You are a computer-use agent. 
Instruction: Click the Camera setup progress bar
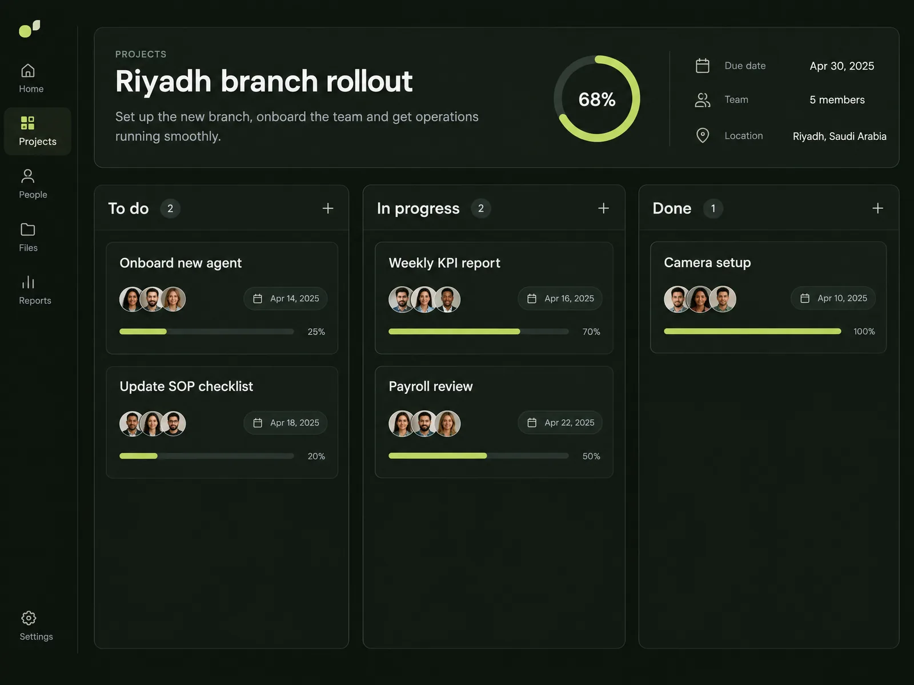pos(752,331)
